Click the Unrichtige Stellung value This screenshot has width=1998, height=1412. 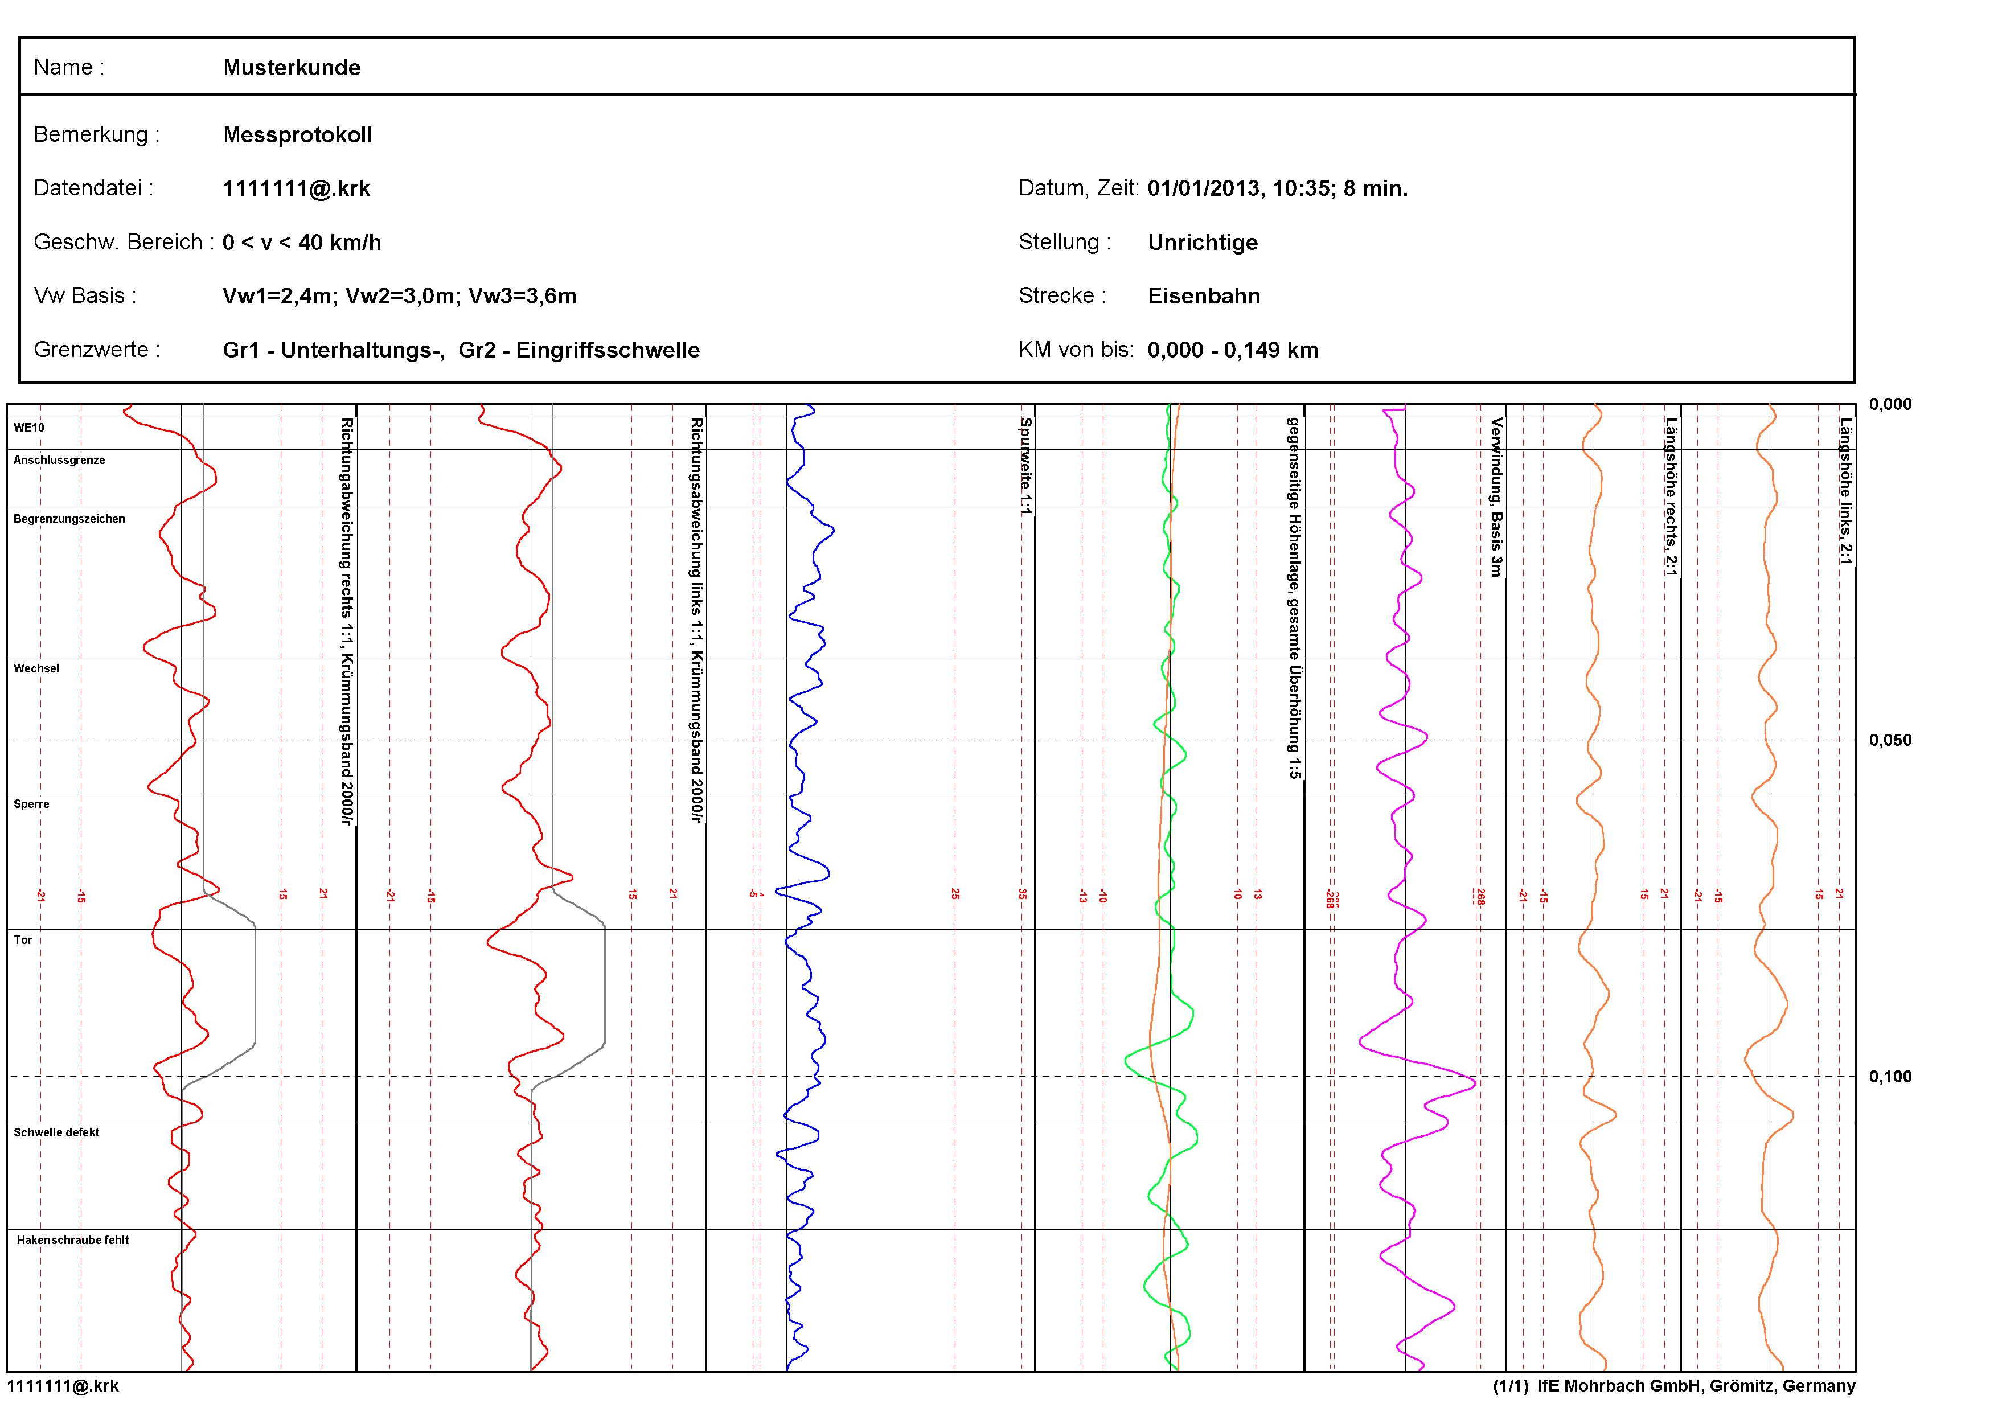click(1203, 243)
